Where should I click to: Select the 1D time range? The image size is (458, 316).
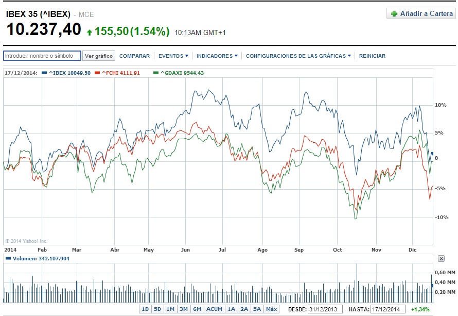pos(145,309)
